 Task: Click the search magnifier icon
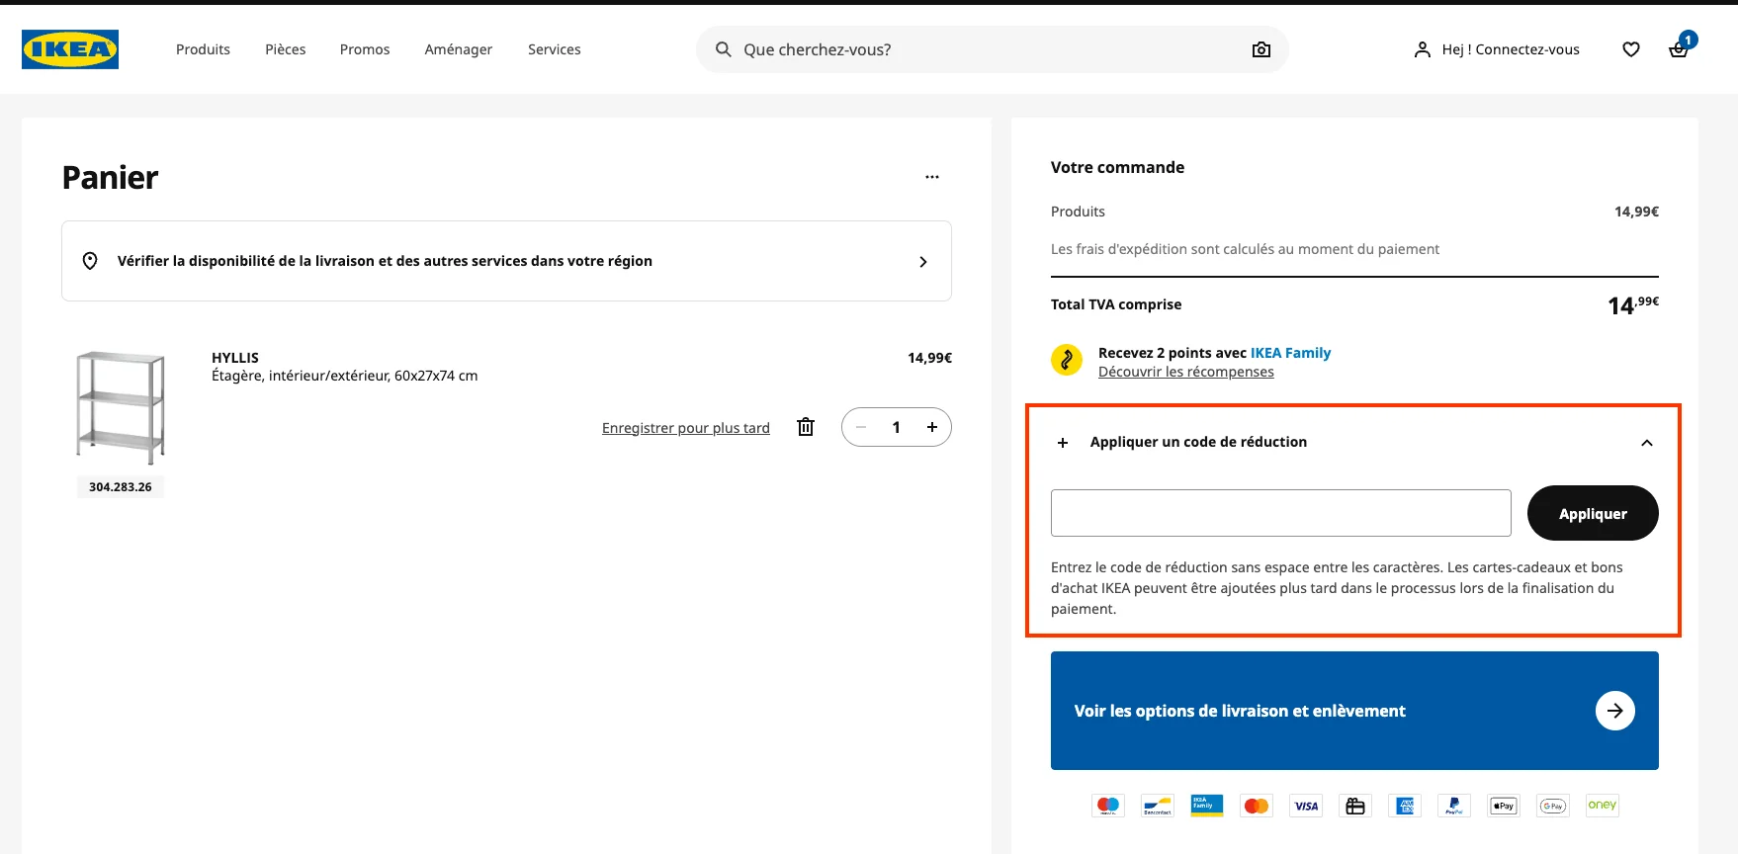pos(724,49)
